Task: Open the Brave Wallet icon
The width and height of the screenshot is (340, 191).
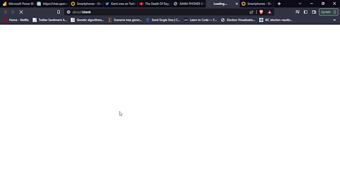Action: tap(314, 12)
